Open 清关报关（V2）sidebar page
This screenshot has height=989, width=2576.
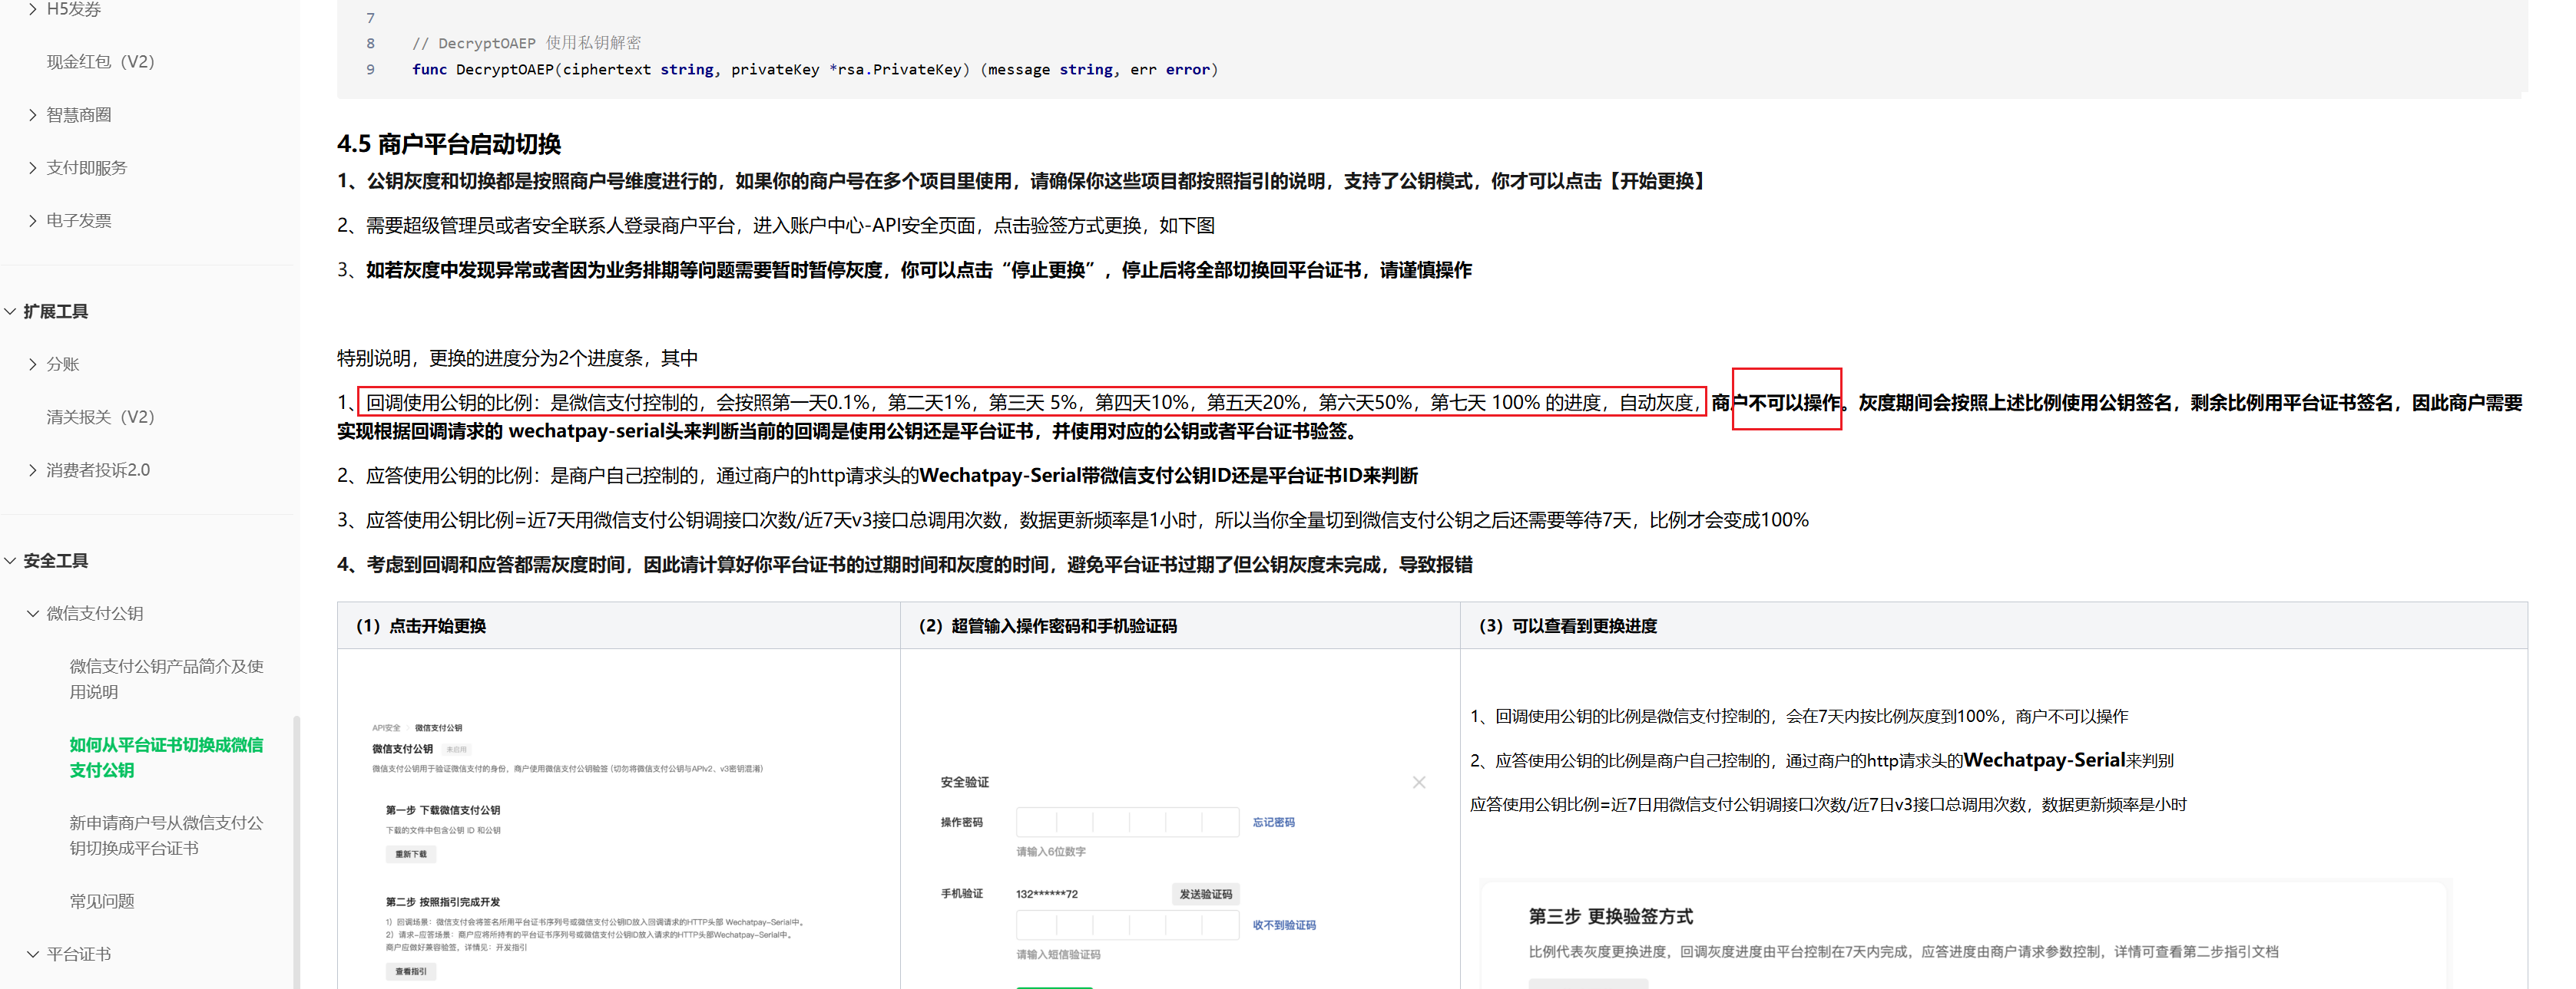click(x=100, y=417)
